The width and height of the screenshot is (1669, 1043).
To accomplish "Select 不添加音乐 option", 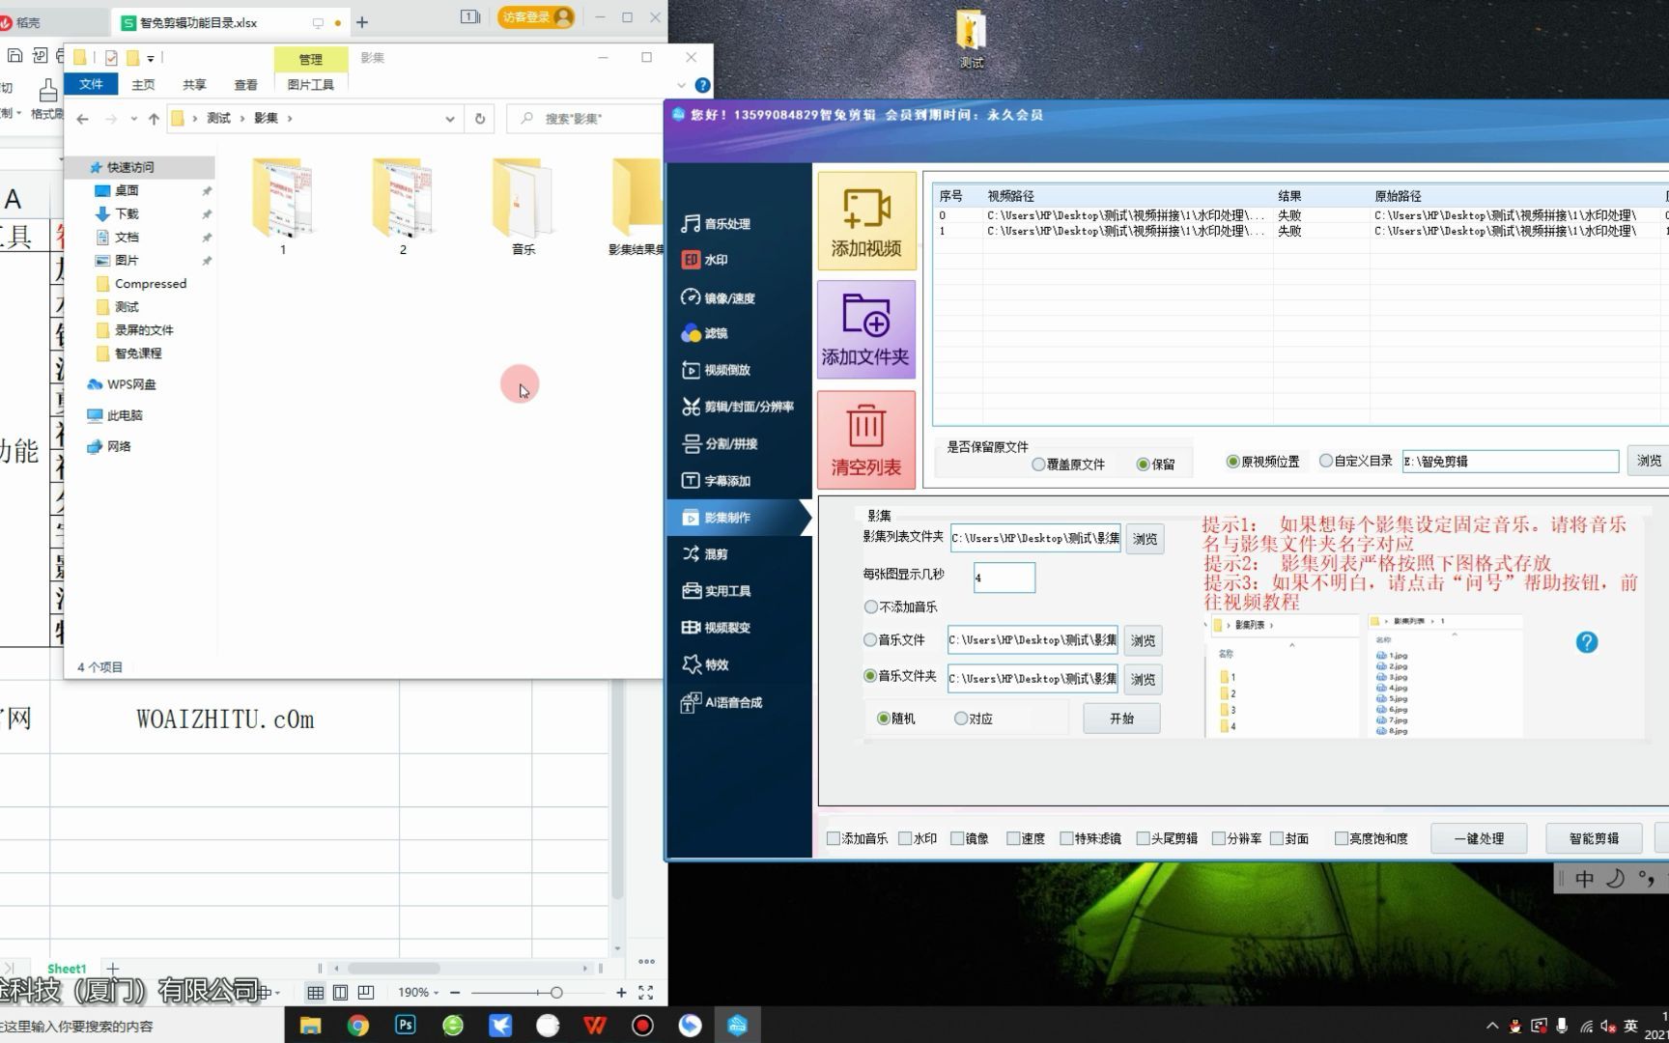I will (x=900, y=607).
